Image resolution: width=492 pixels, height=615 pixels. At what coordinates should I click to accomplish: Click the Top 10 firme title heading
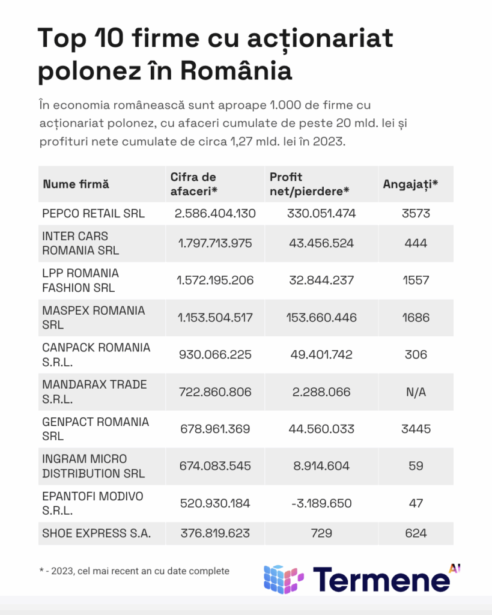[x=216, y=54]
